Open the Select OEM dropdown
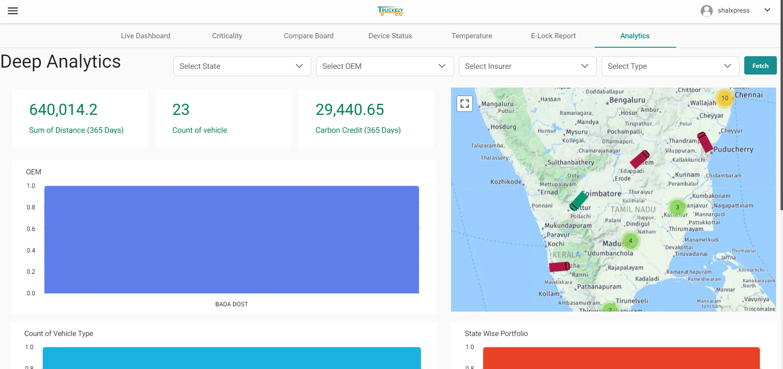The height and width of the screenshot is (369, 783). click(385, 66)
